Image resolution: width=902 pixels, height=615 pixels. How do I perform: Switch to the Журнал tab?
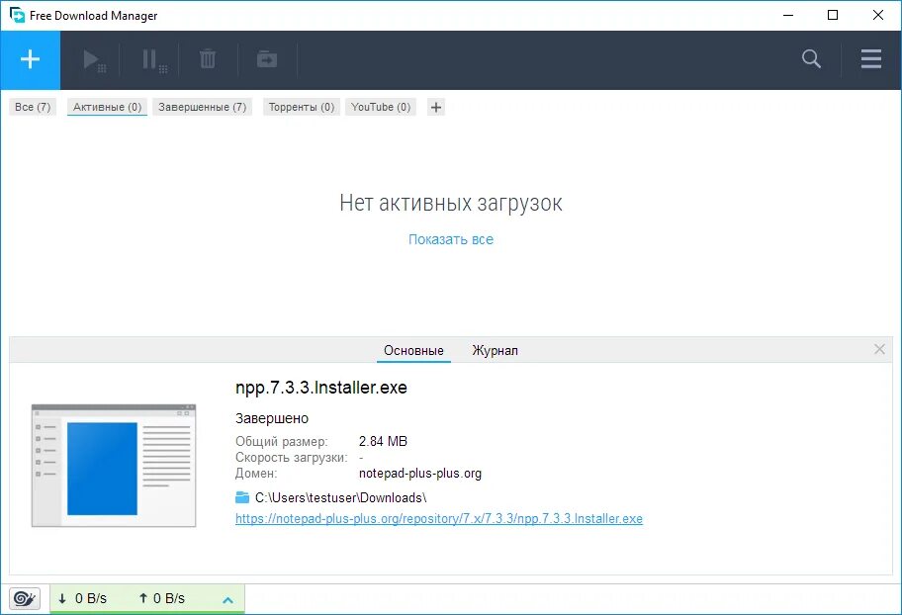coord(496,350)
